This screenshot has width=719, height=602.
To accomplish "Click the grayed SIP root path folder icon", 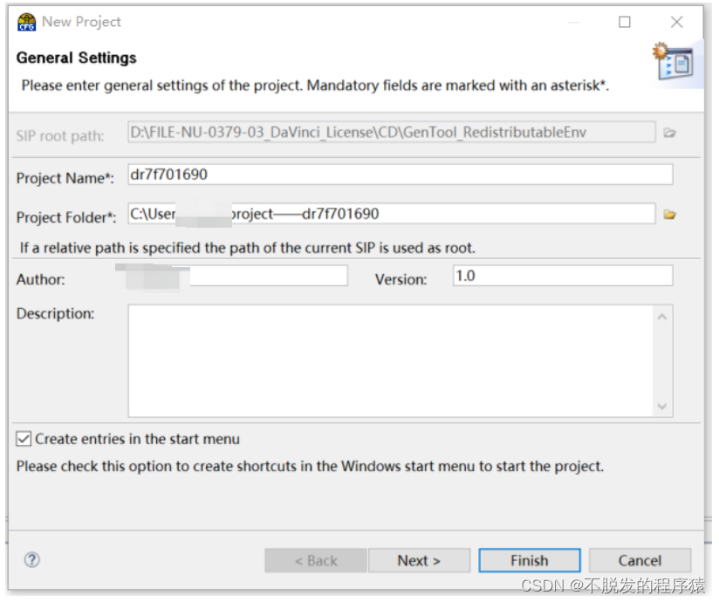I will tap(668, 132).
